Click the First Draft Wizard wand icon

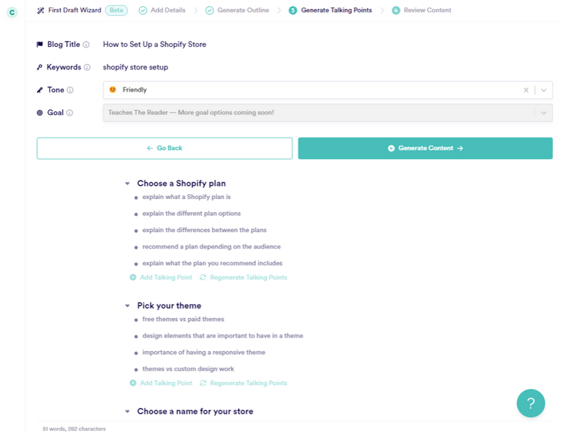(41, 10)
